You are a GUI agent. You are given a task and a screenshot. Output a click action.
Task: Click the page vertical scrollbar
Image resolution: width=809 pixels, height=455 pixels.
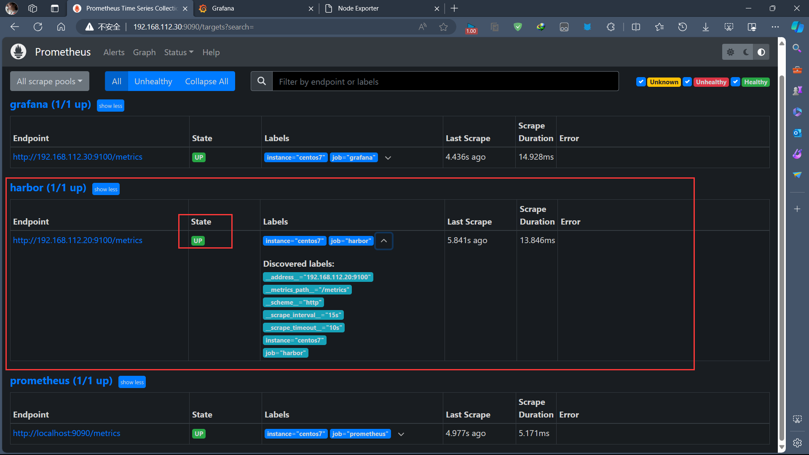782,253
